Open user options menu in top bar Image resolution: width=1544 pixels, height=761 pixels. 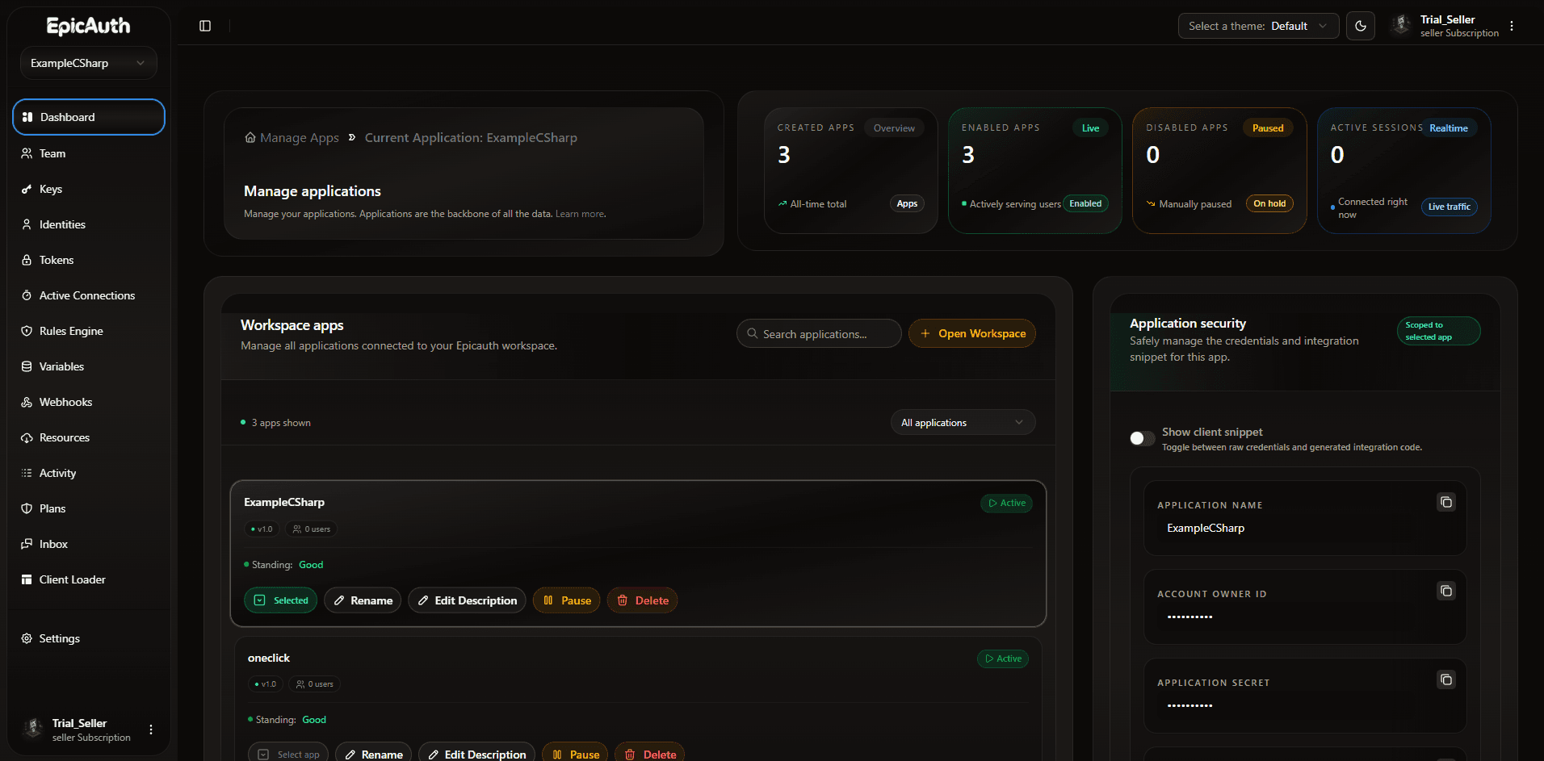(x=1512, y=26)
